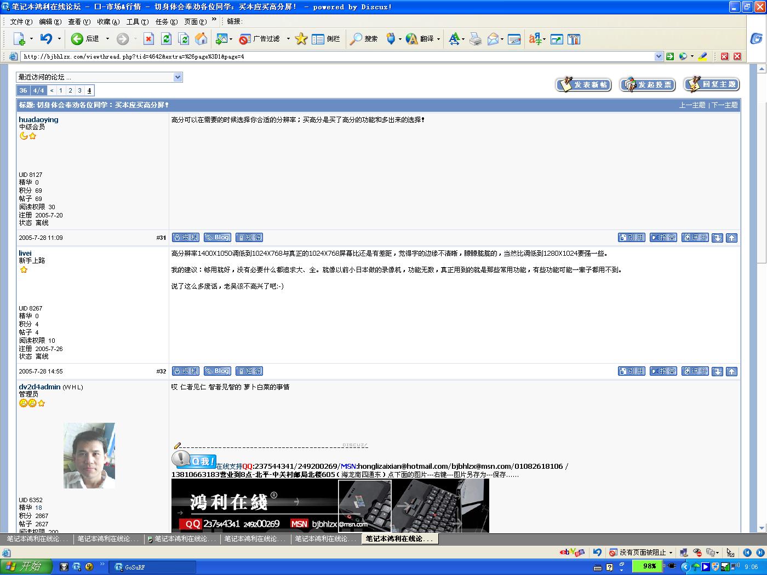Stop loading with the red X page icon
The width and height of the screenshot is (767, 575).
(148, 39)
